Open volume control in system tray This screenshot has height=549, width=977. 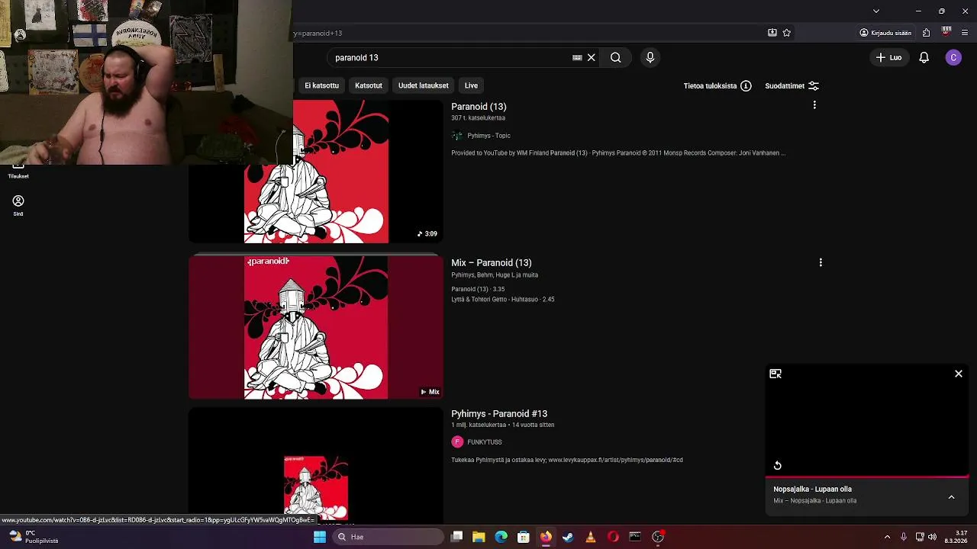pyautogui.click(x=932, y=537)
